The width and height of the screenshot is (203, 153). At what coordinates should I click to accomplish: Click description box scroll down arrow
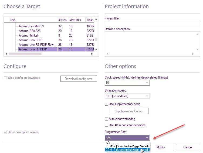(x=197, y=49)
